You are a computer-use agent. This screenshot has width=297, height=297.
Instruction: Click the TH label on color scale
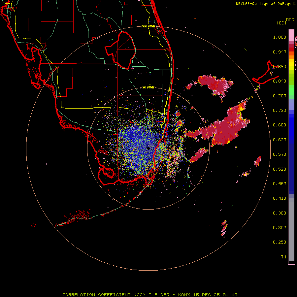pyautogui.click(x=283, y=257)
